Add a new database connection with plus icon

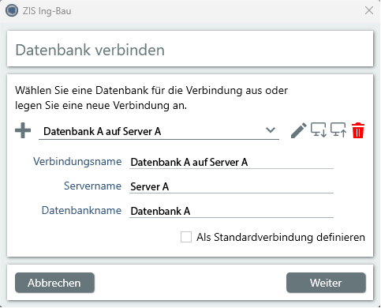click(23, 130)
